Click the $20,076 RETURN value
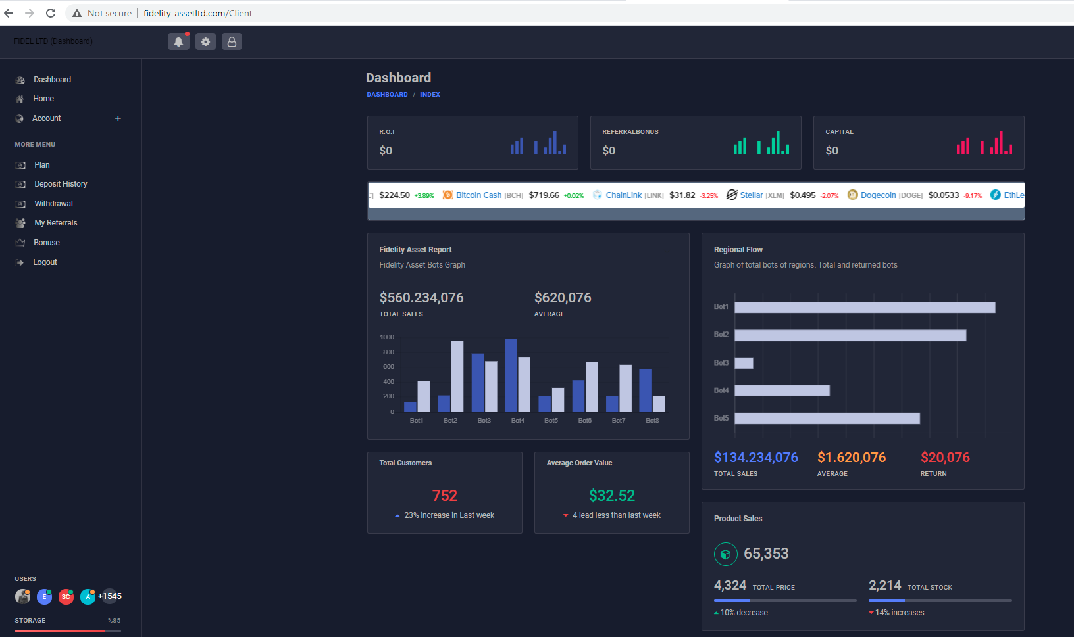 [945, 458]
